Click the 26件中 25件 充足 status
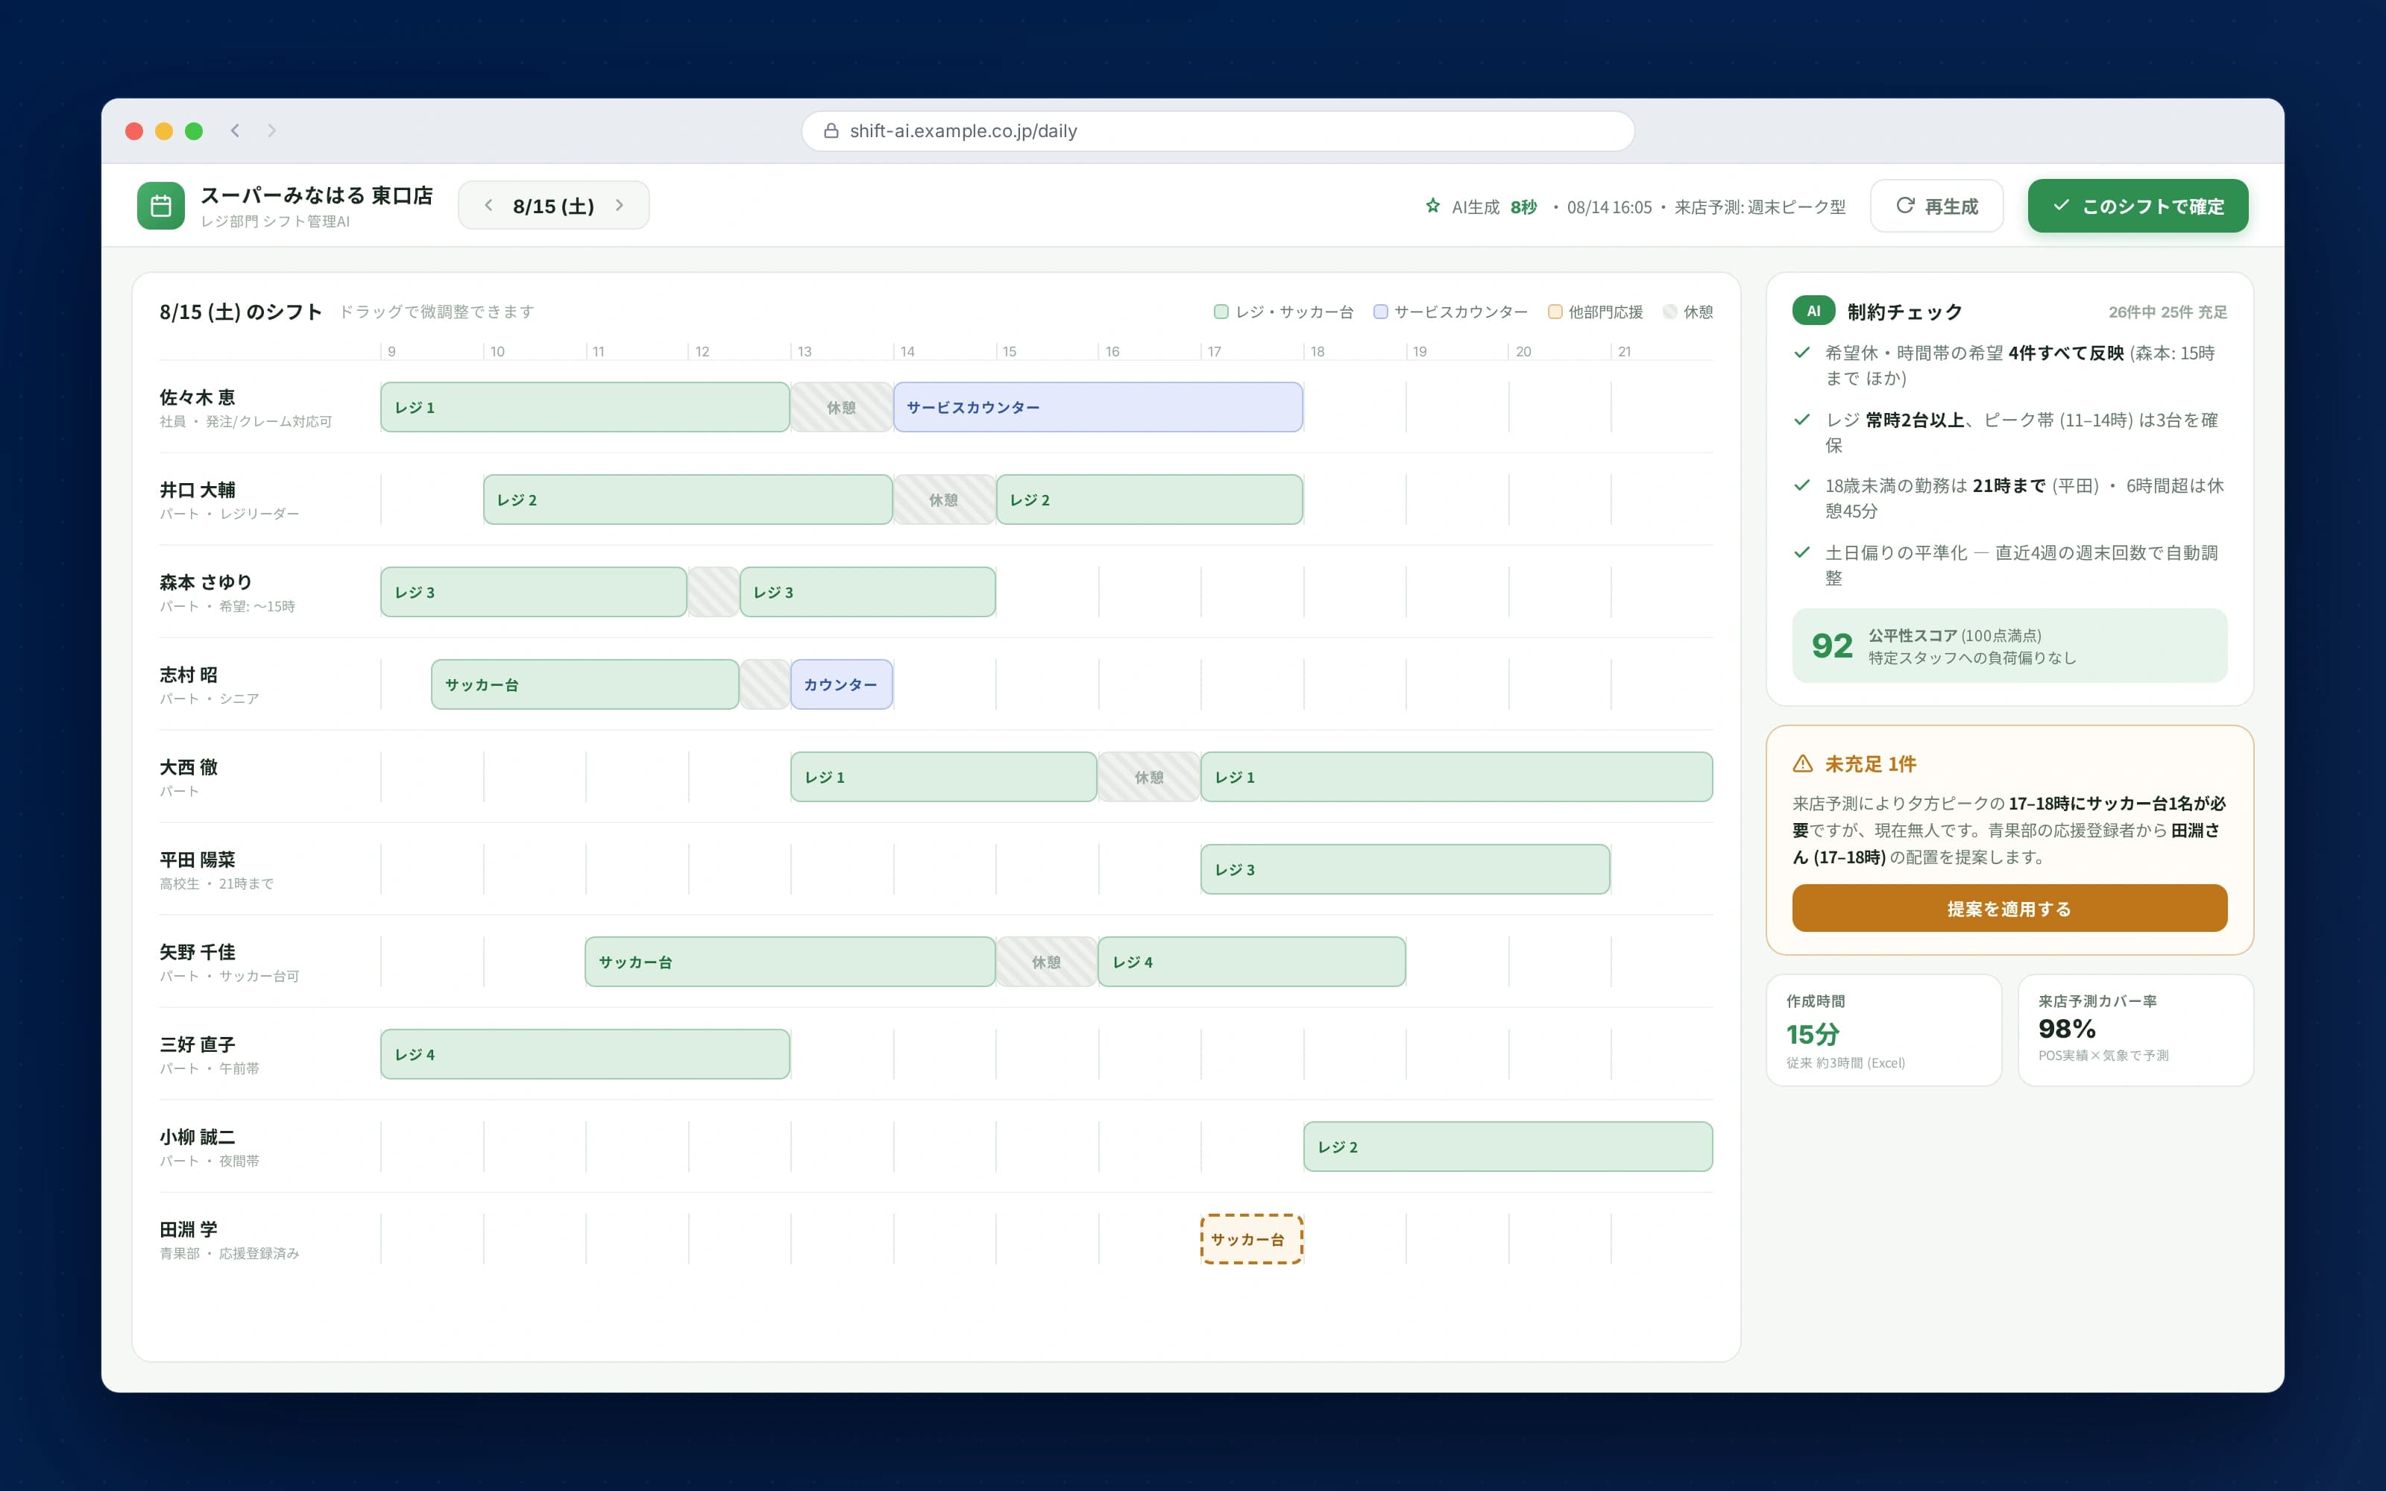Image resolution: width=2386 pixels, height=1491 pixels. click(2167, 312)
